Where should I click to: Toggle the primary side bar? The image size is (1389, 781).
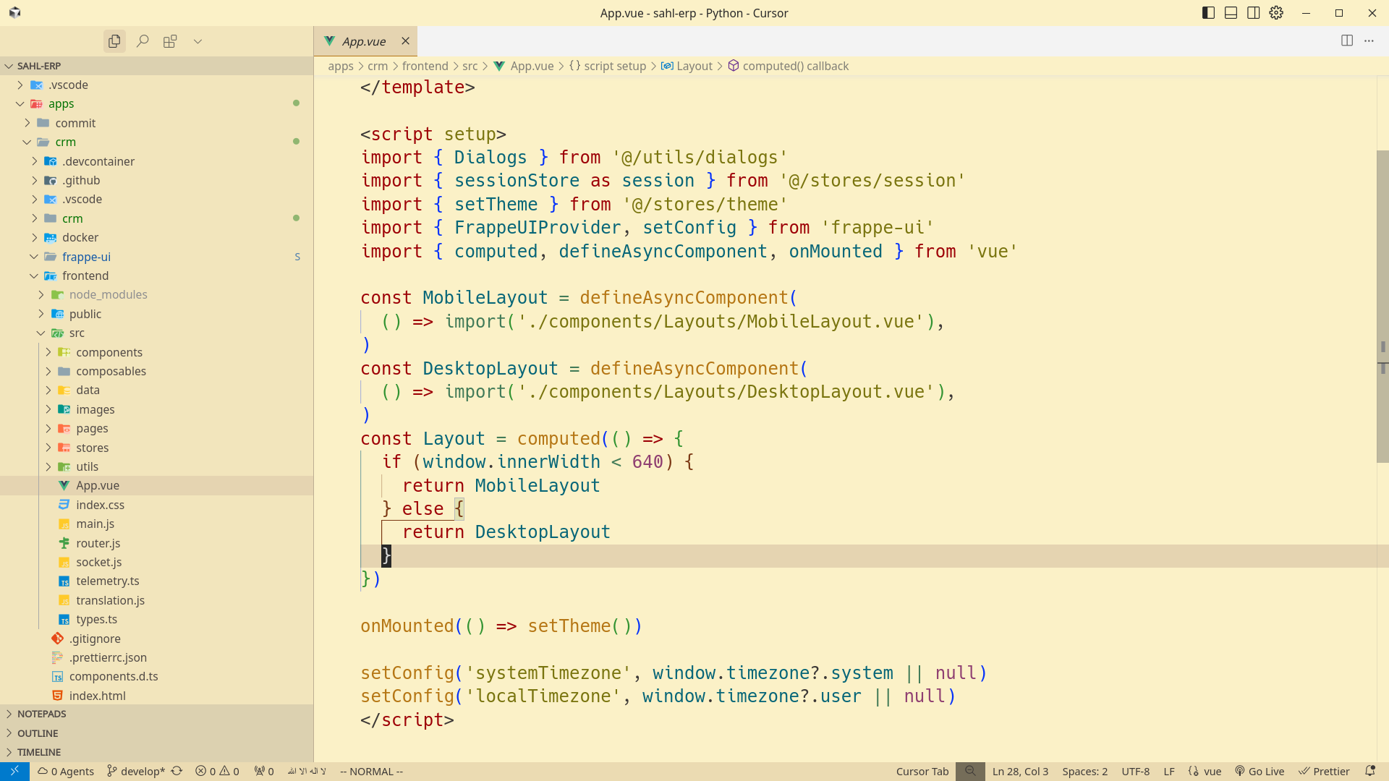point(1208,13)
